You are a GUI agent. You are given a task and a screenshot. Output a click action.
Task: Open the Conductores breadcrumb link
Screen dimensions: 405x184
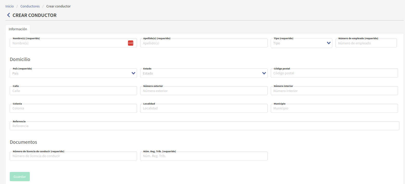[30, 6]
